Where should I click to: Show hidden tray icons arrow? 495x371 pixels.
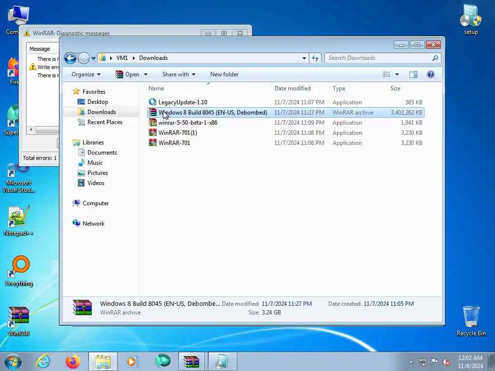coord(411,362)
